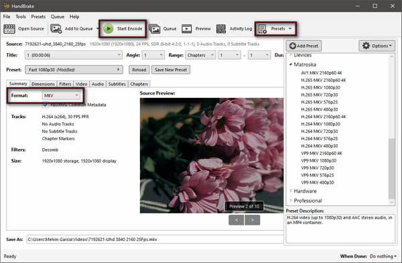Click the Add to Queue icon

click(56, 29)
